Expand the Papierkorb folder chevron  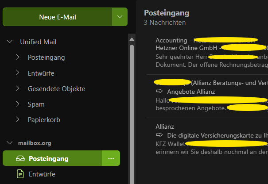17,120
